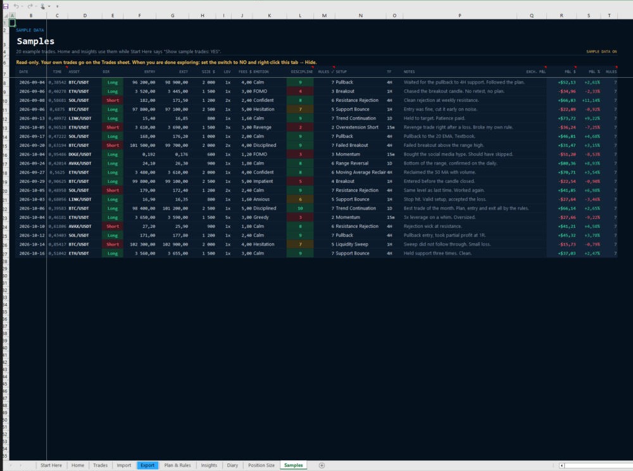Select column N header

pos(361,16)
